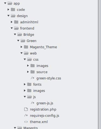The height and width of the screenshot is (129, 101).
Task: Expand the fonts folder arrow
Action: coord(25,84)
